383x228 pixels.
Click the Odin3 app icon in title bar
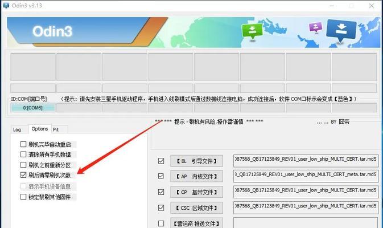[x=6, y=5]
